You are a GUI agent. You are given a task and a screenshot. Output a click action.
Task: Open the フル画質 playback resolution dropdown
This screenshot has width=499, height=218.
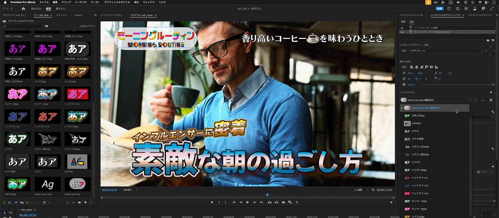click(361, 190)
